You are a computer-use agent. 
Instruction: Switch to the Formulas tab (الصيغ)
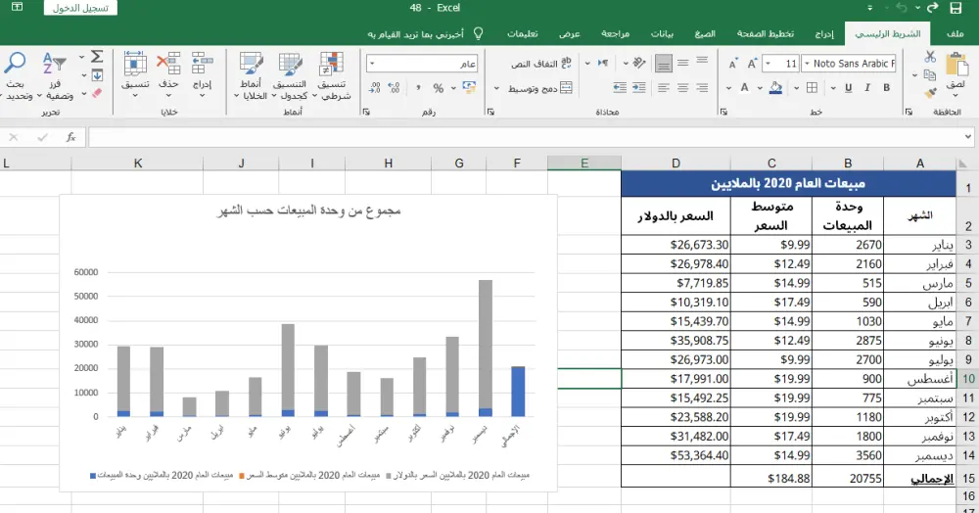point(705,33)
